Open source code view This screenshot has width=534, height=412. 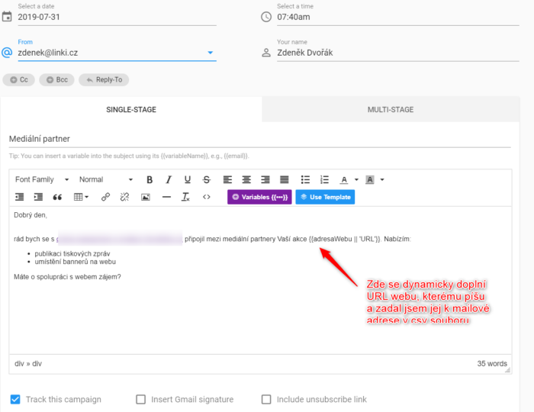207,197
